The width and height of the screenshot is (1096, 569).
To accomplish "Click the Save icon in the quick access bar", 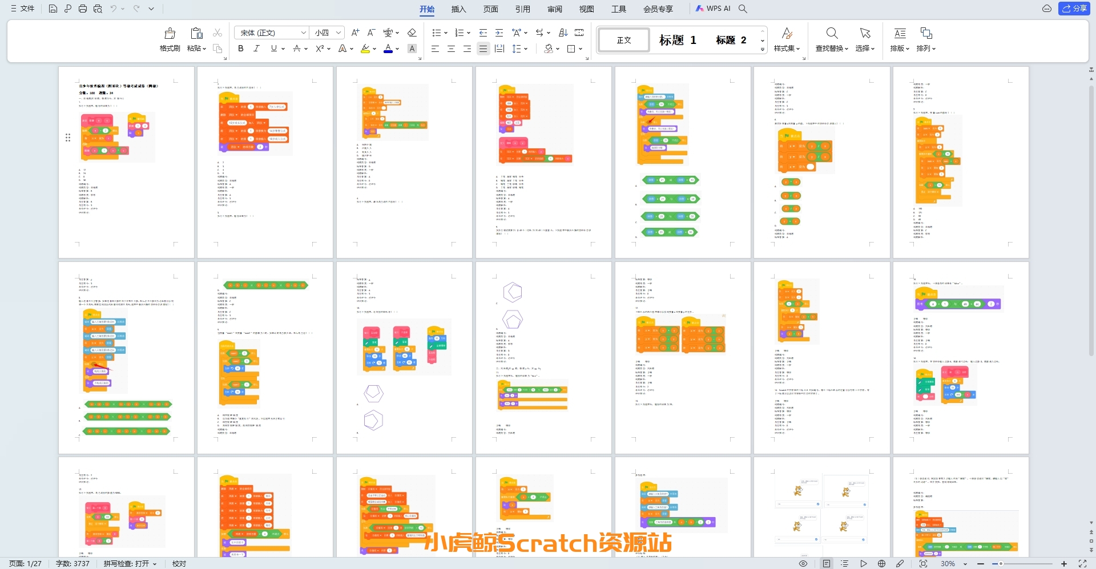I will click(53, 9).
